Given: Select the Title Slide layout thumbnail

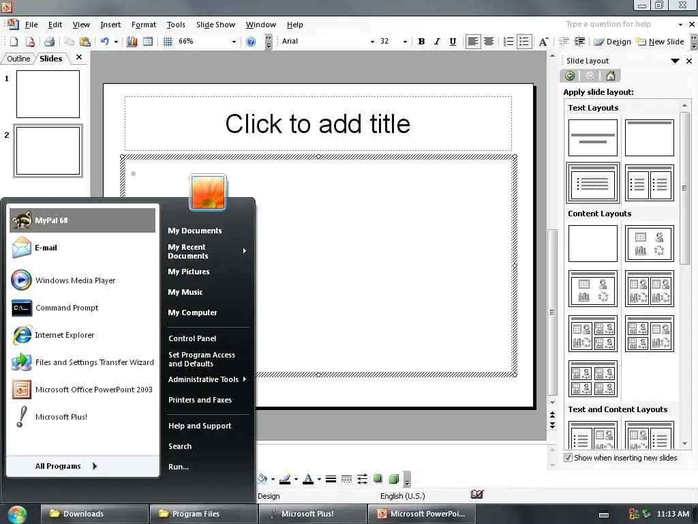Looking at the screenshot, I should coord(593,138).
